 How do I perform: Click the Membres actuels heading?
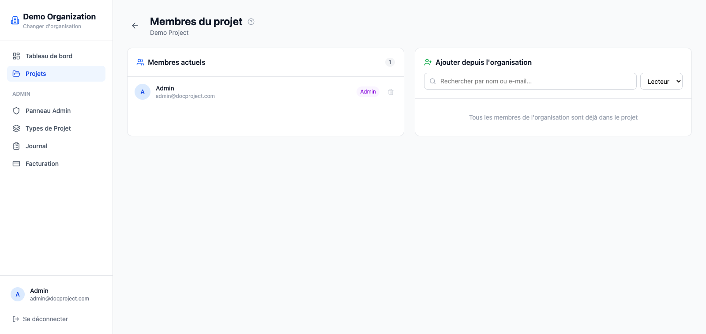(176, 62)
